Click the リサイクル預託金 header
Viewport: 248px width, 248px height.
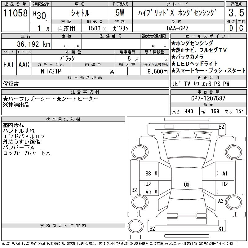154,65
